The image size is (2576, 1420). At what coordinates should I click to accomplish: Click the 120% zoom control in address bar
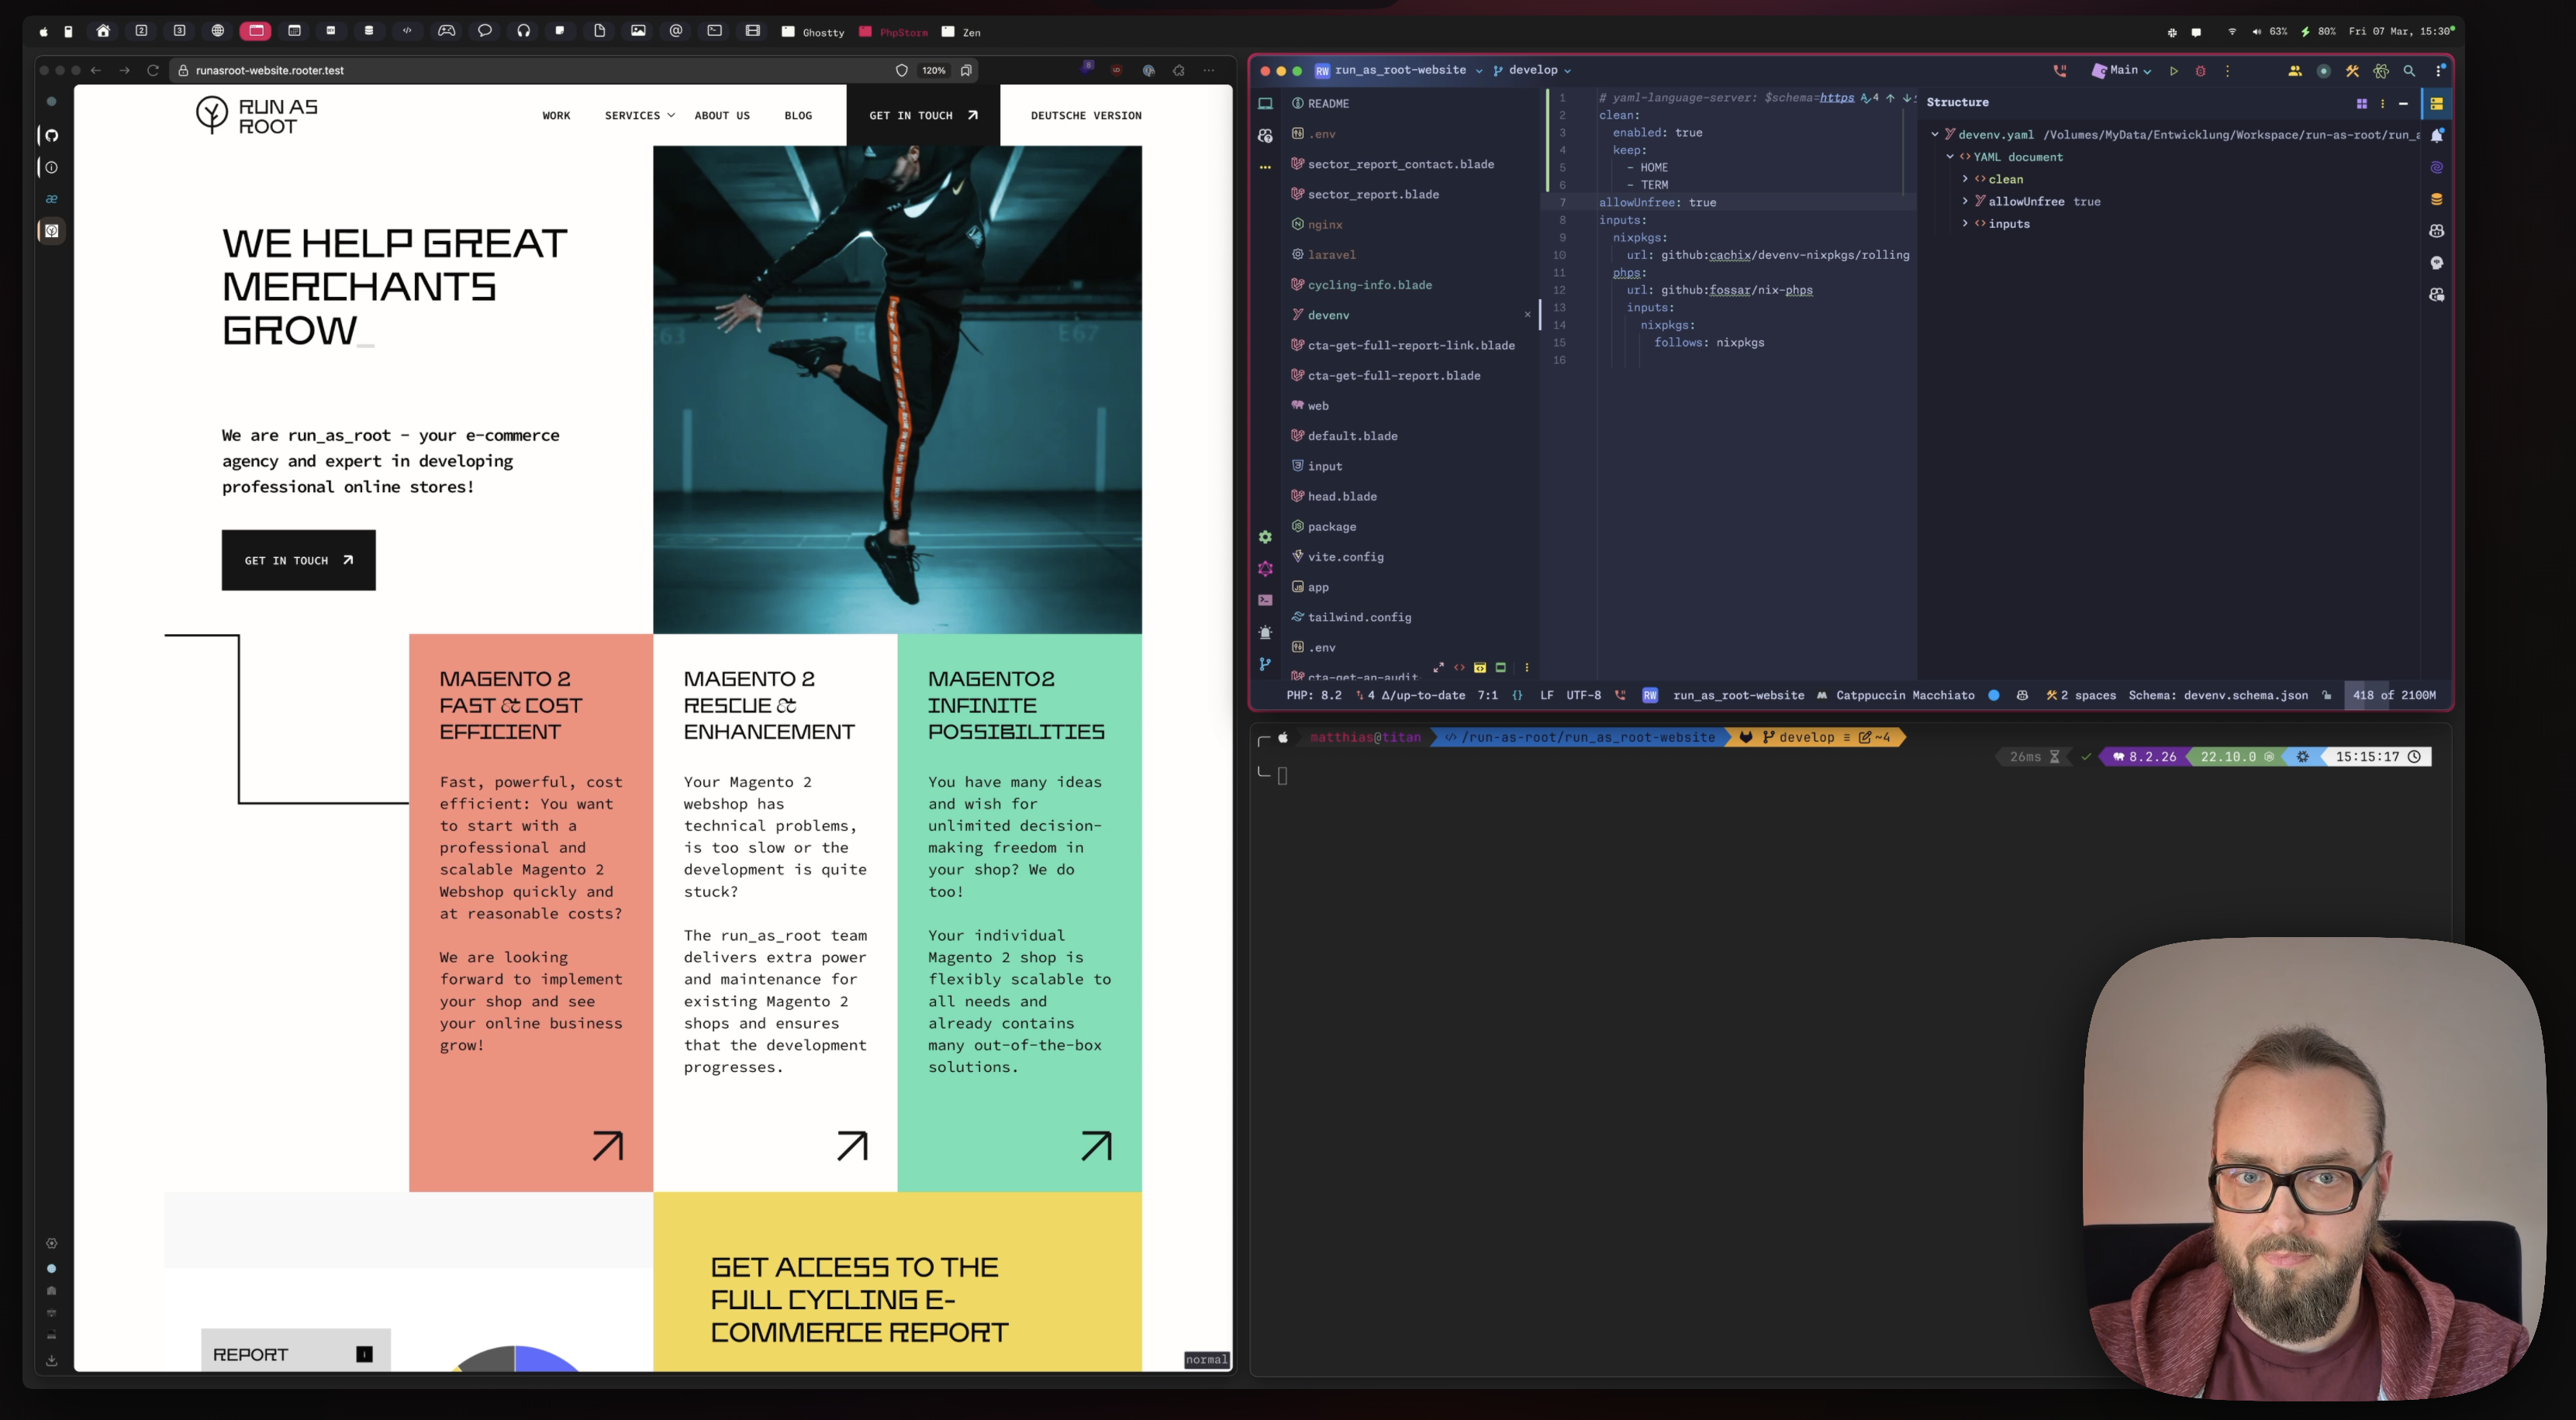933,70
